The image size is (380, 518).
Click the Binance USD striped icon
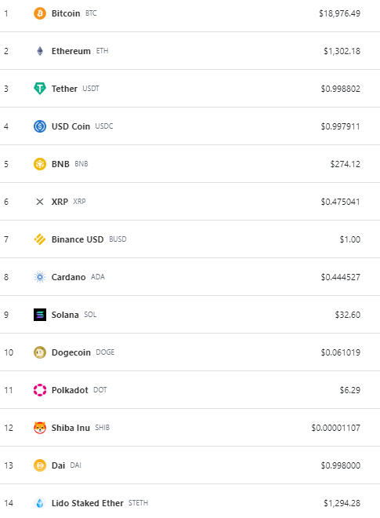pos(40,239)
